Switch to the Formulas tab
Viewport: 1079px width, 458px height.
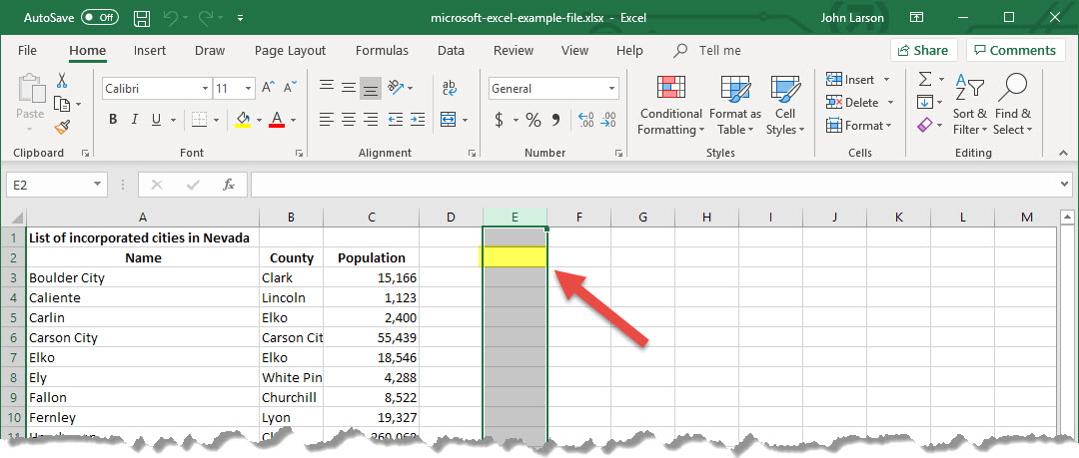(x=382, y=50)
